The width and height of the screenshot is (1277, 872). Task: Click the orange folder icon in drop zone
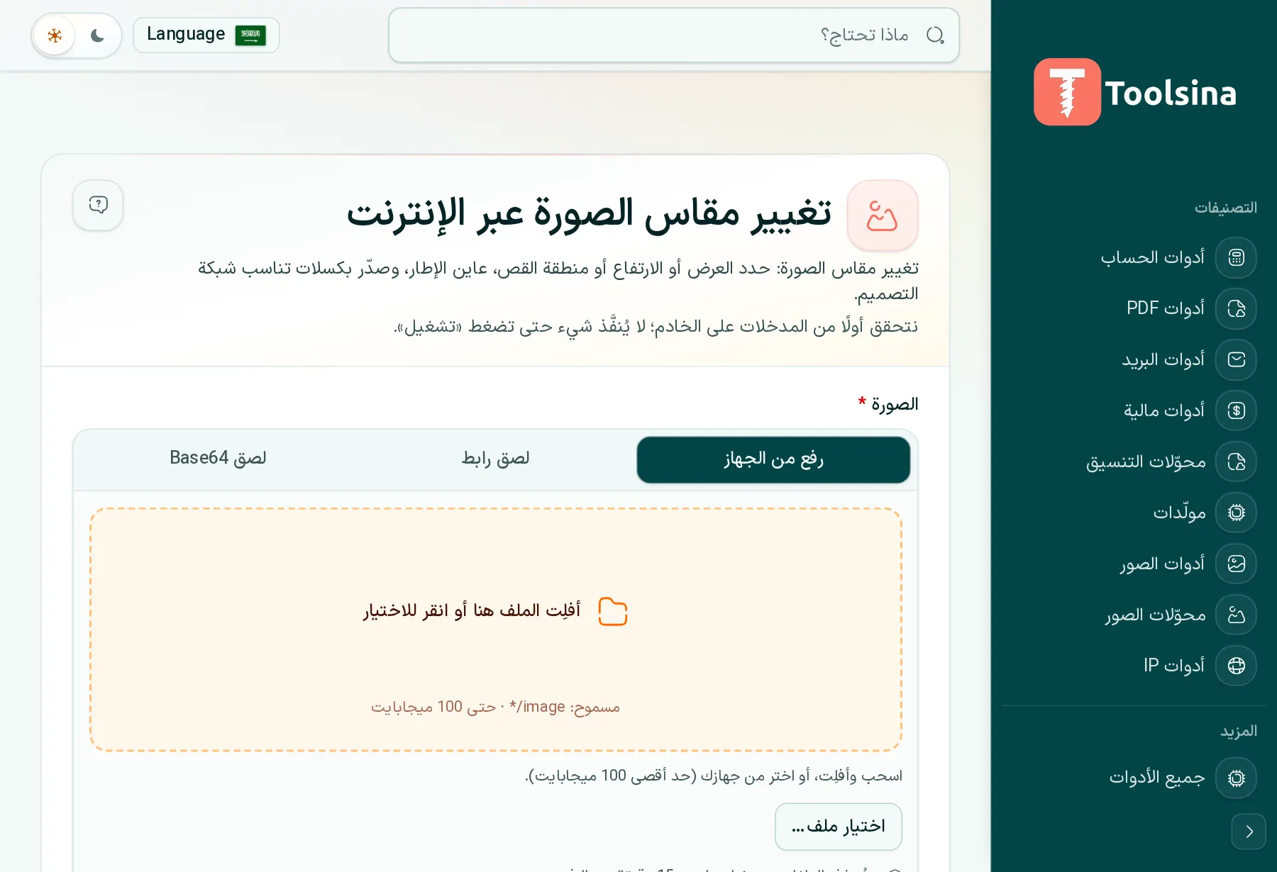coord(613,611)
